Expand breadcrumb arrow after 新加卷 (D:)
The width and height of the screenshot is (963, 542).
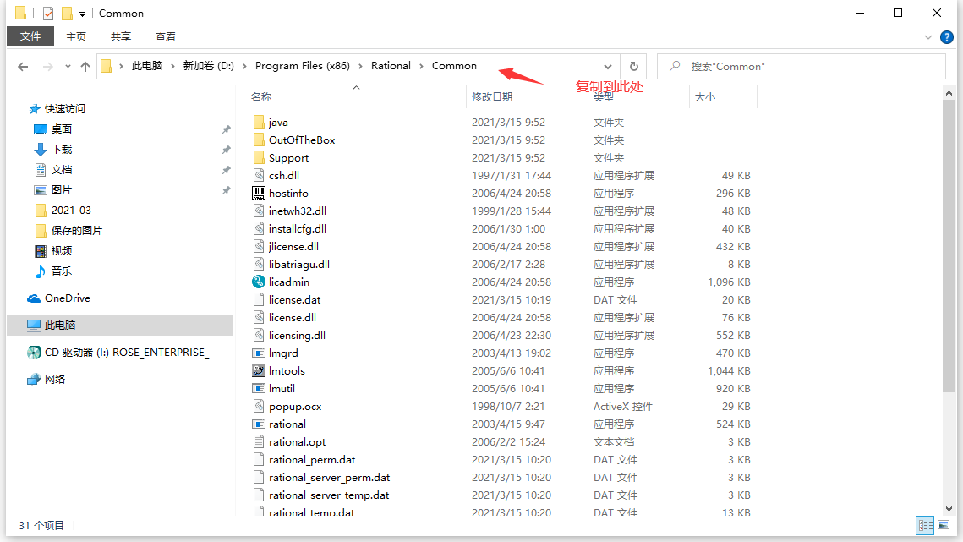pos(244,66)
